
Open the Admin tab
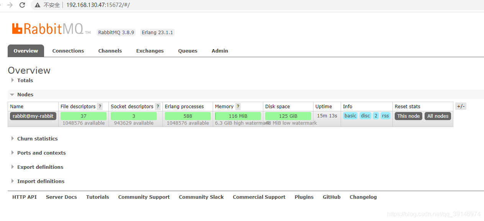(220, 51)
